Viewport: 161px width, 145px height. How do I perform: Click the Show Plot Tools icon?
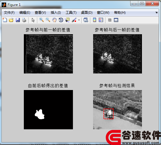tap(116, 20)
